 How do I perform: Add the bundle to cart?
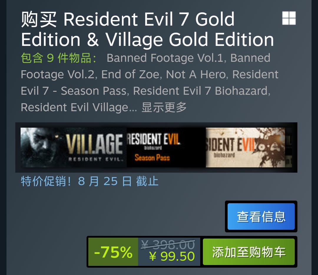pos(249,252)
